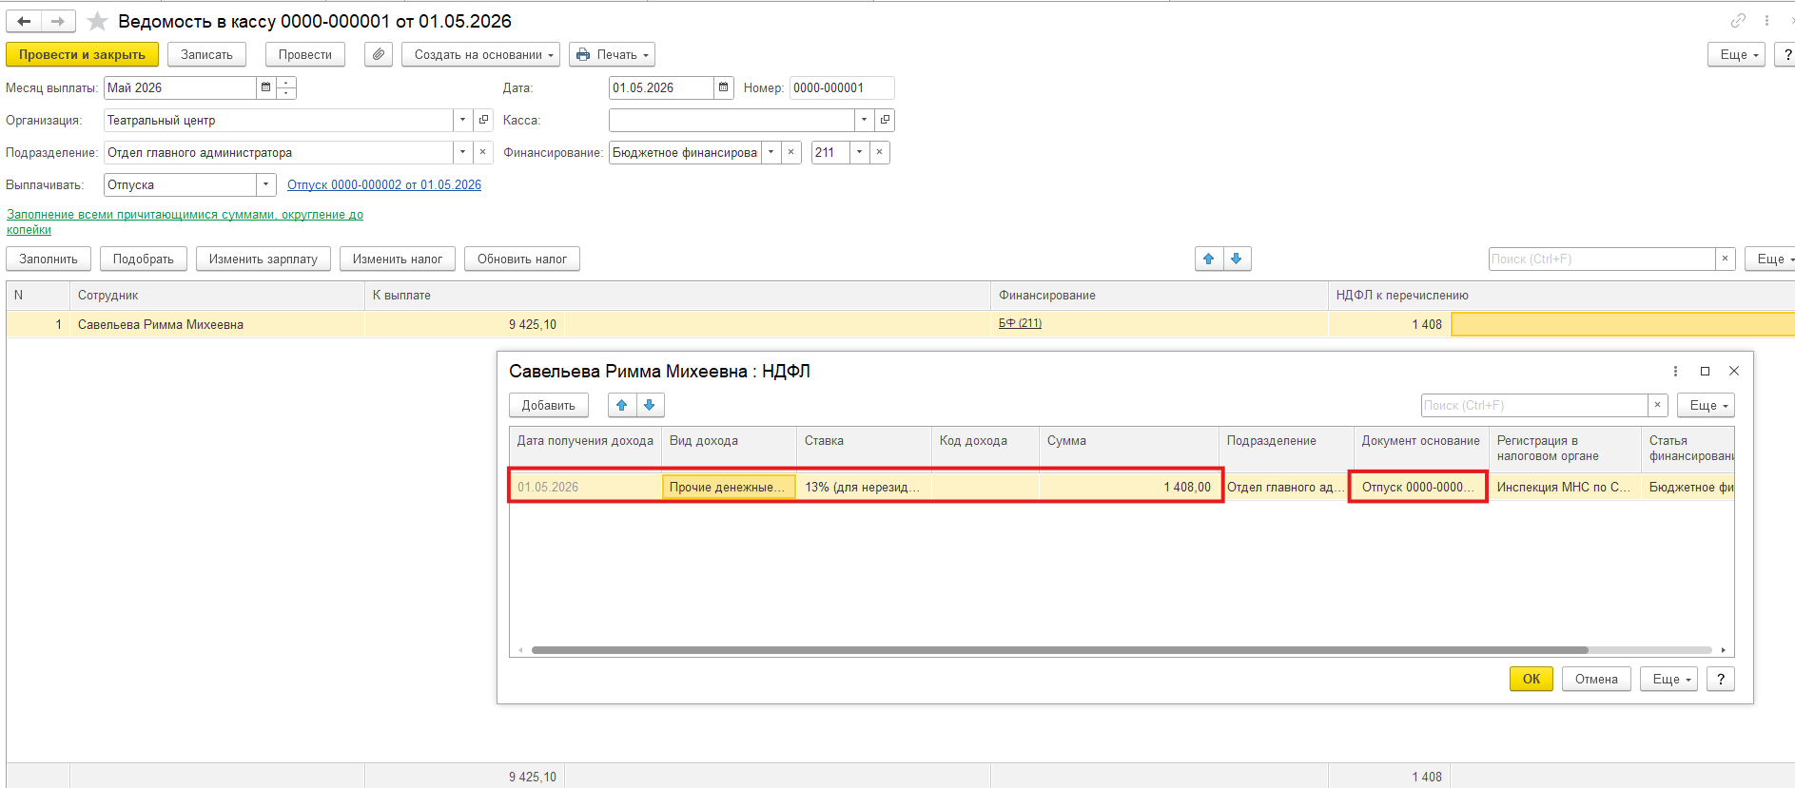
Task: Clear the 211 article field
Action: point(880,152)
